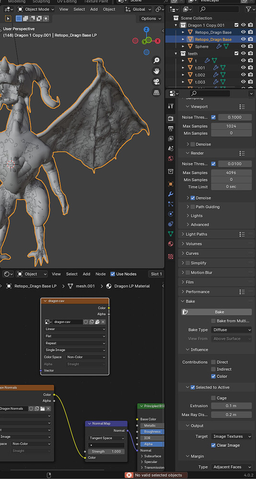Unlink the dragon cav image with X

(x=103, y=322)
